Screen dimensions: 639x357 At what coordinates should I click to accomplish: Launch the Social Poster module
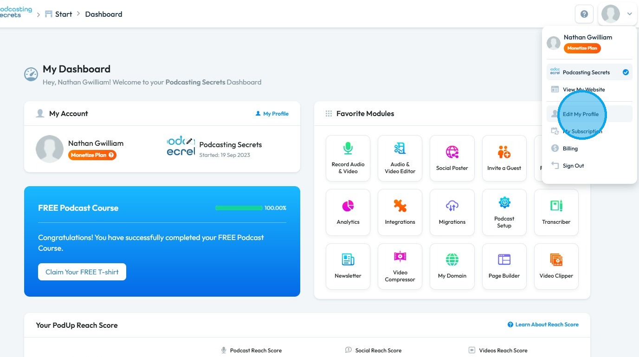point(452,157)
